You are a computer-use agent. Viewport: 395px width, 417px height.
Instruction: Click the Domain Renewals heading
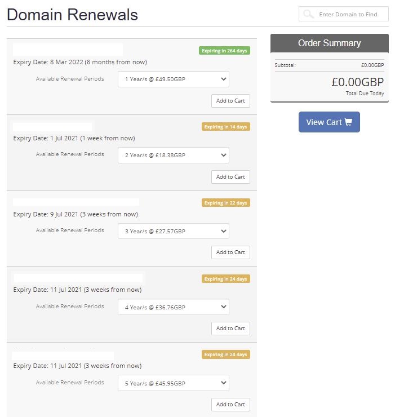tap(72, 15)
